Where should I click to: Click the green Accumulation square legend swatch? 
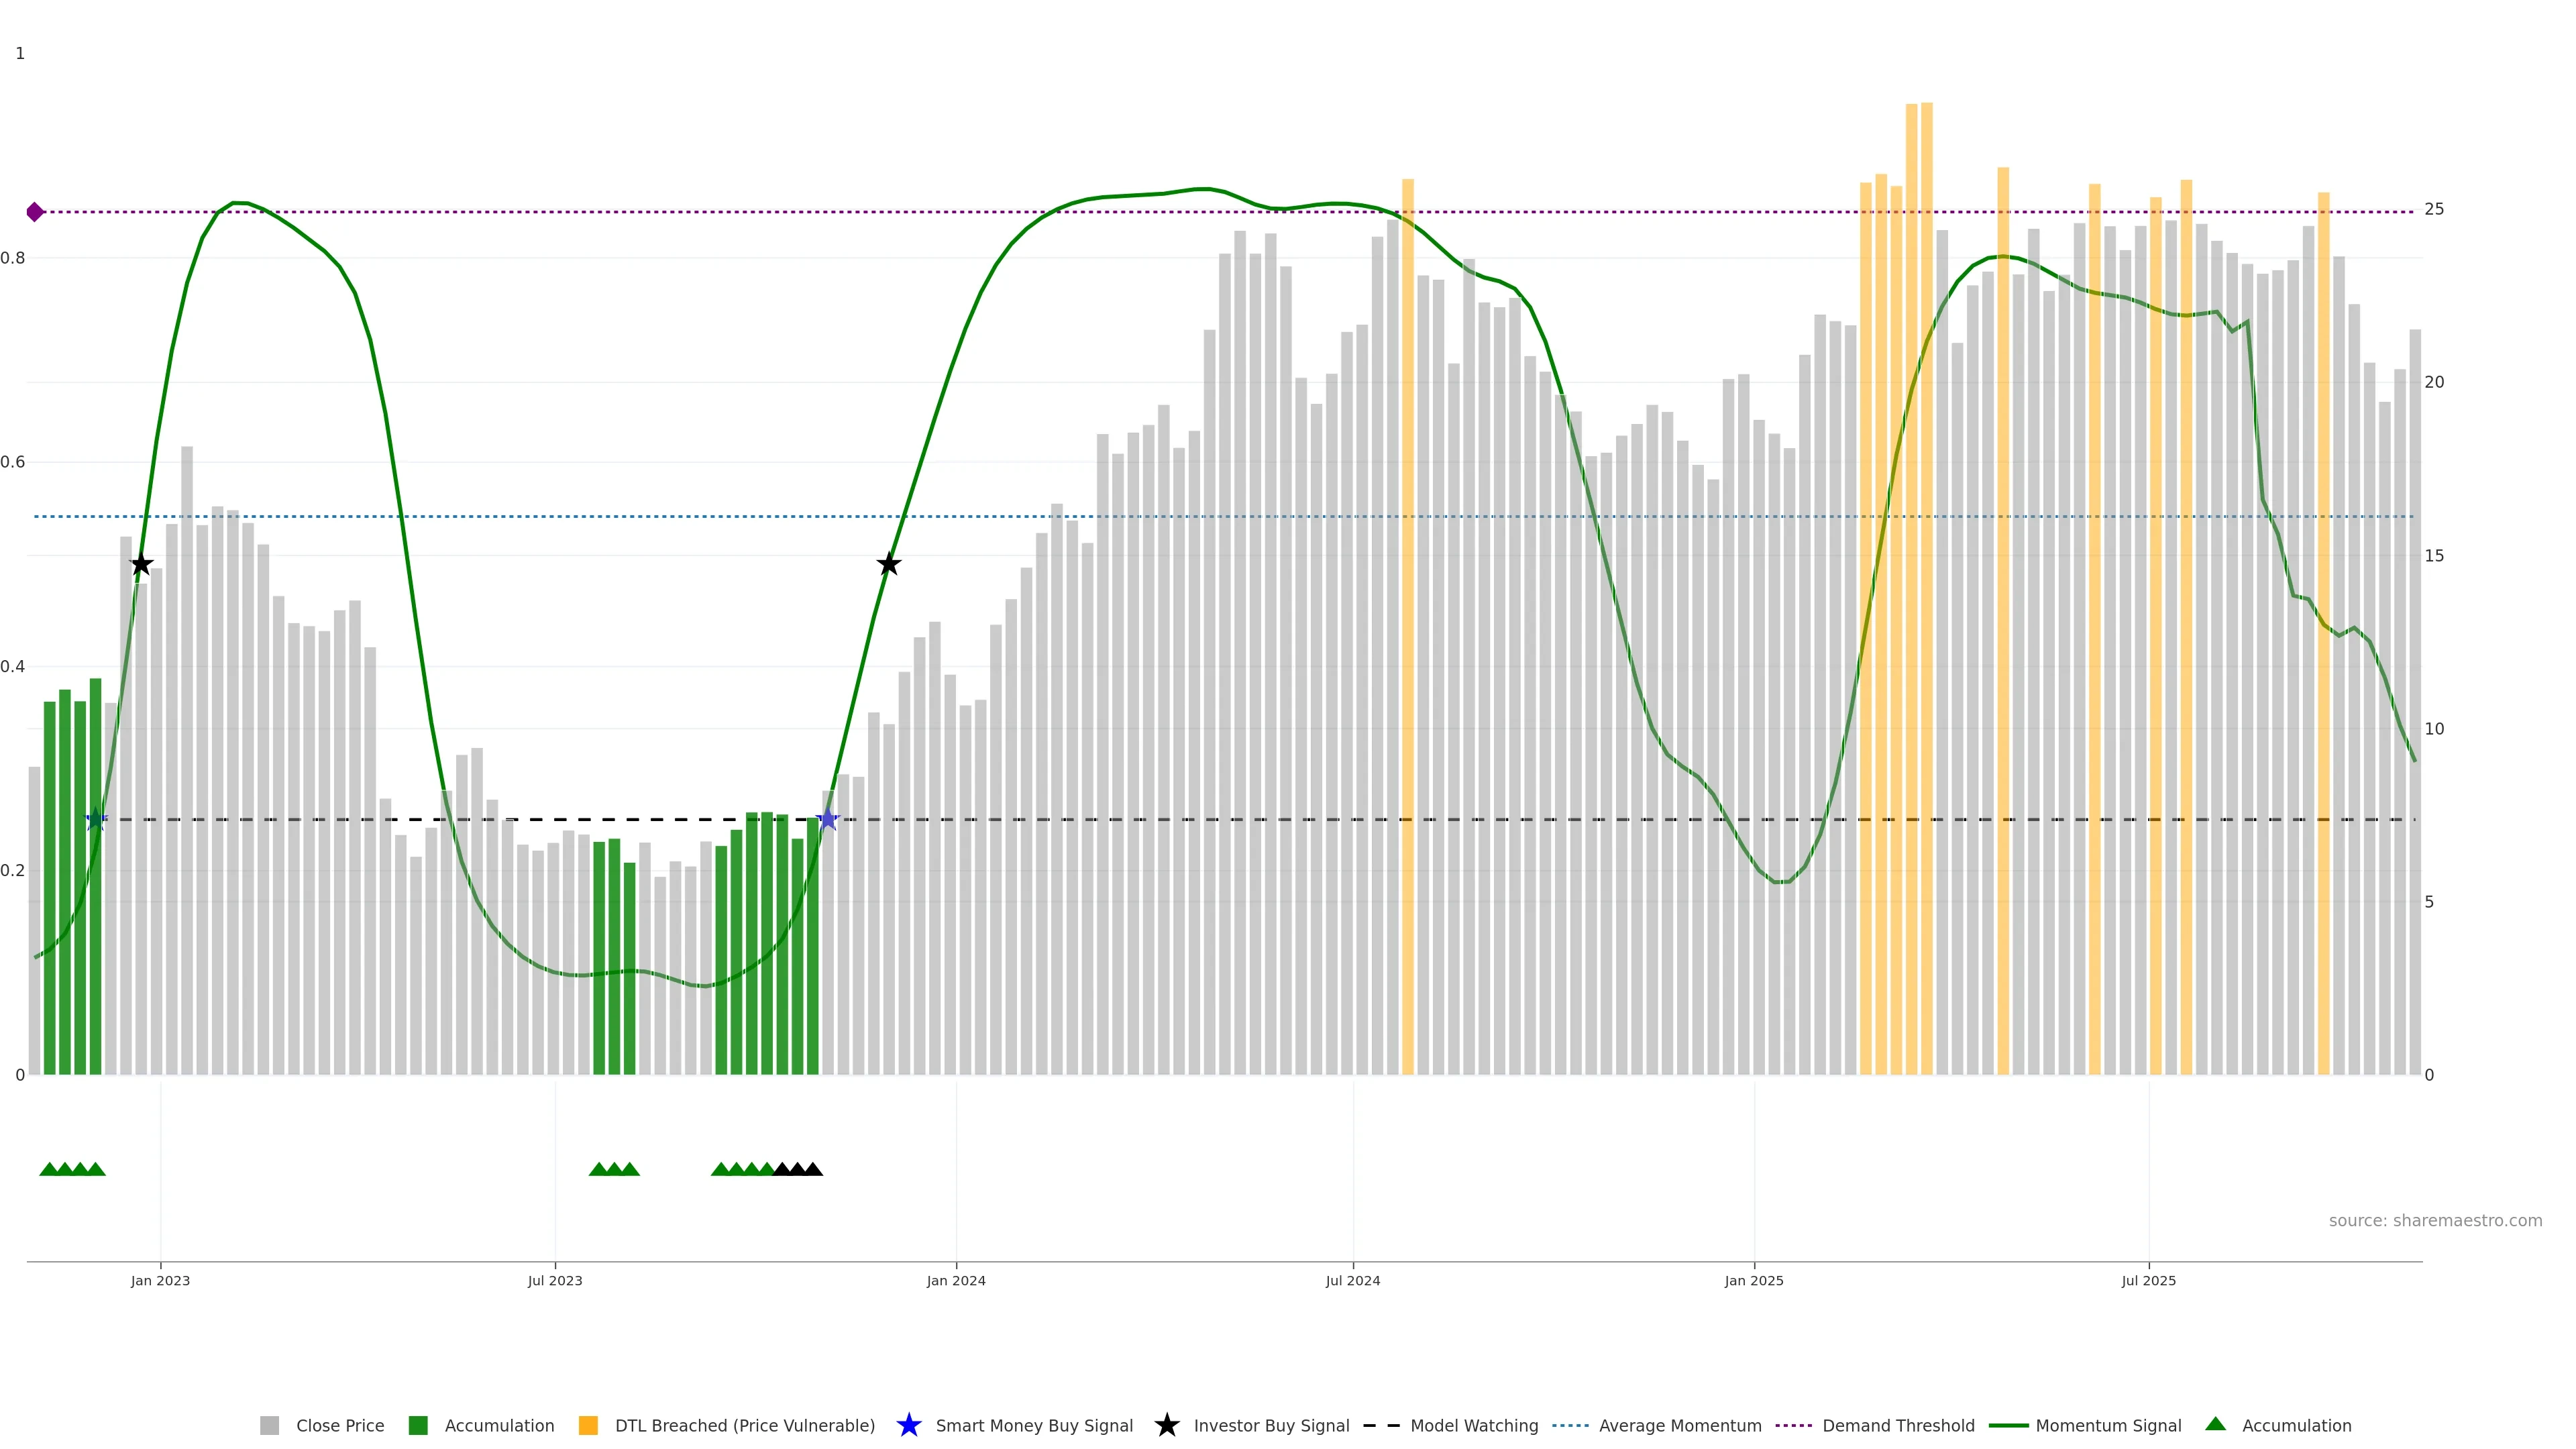pyautogui.click(x=418, y=1425)
